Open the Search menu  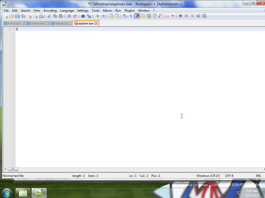25,10
